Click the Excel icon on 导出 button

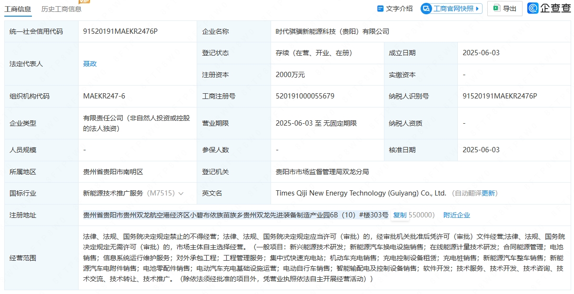point(496,8)
